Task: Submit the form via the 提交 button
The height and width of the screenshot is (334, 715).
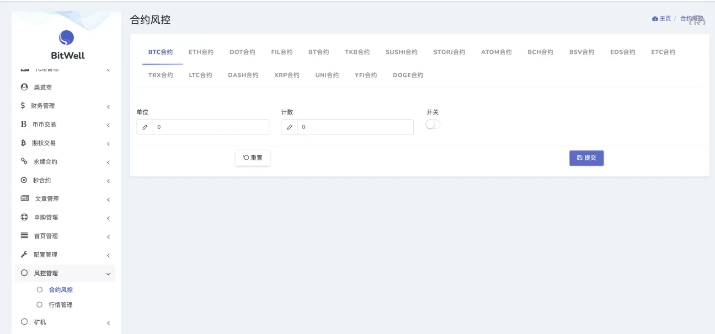Action: click(586, 157)
